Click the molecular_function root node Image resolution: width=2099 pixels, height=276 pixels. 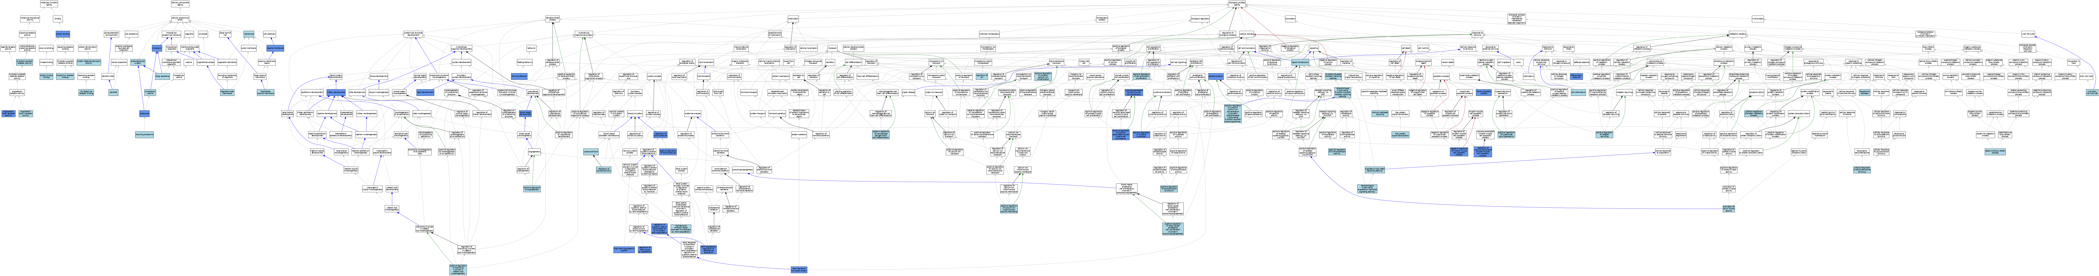tap(49, 4)
